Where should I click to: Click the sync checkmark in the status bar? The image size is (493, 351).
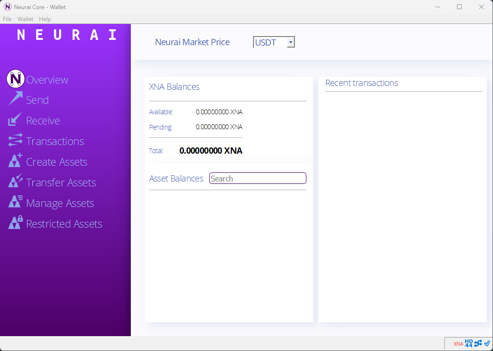[x=486, y=343]
